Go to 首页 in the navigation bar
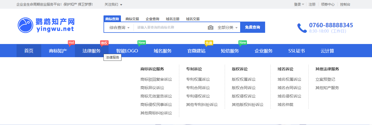The width and height of the screenshot is (372, 125). click(29, 51)
